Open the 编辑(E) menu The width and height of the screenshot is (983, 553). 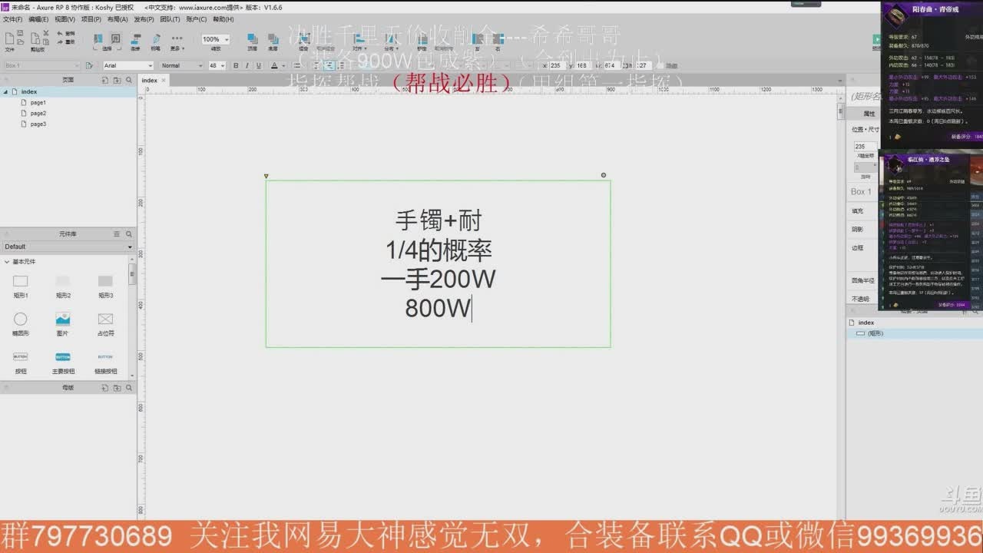(39, 19)
